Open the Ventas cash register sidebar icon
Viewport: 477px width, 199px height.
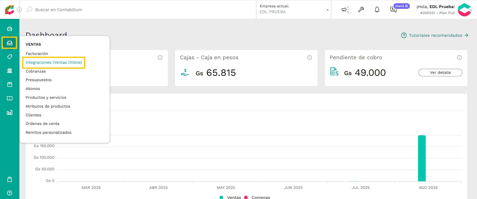click(10, 43)
